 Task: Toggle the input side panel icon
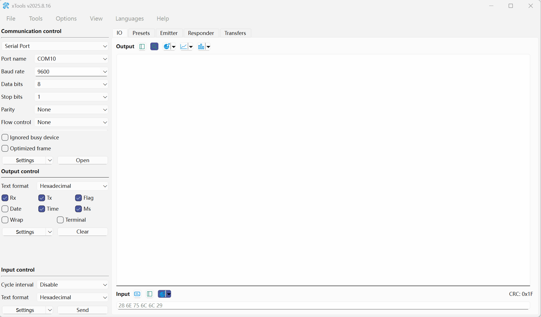pyautogui.click(x=150, y=294)
